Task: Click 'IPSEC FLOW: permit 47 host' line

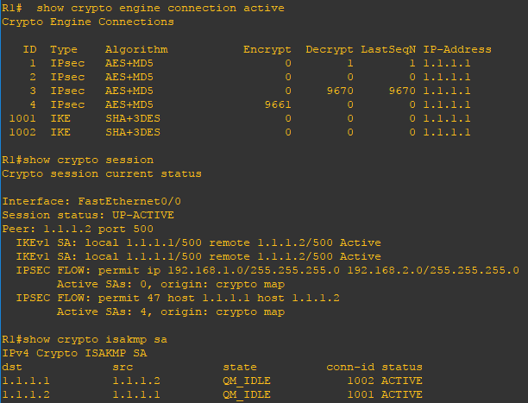Action: pos(178,299)
